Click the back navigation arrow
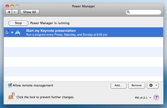Screen dimensions: 167x108 (9, 12)
